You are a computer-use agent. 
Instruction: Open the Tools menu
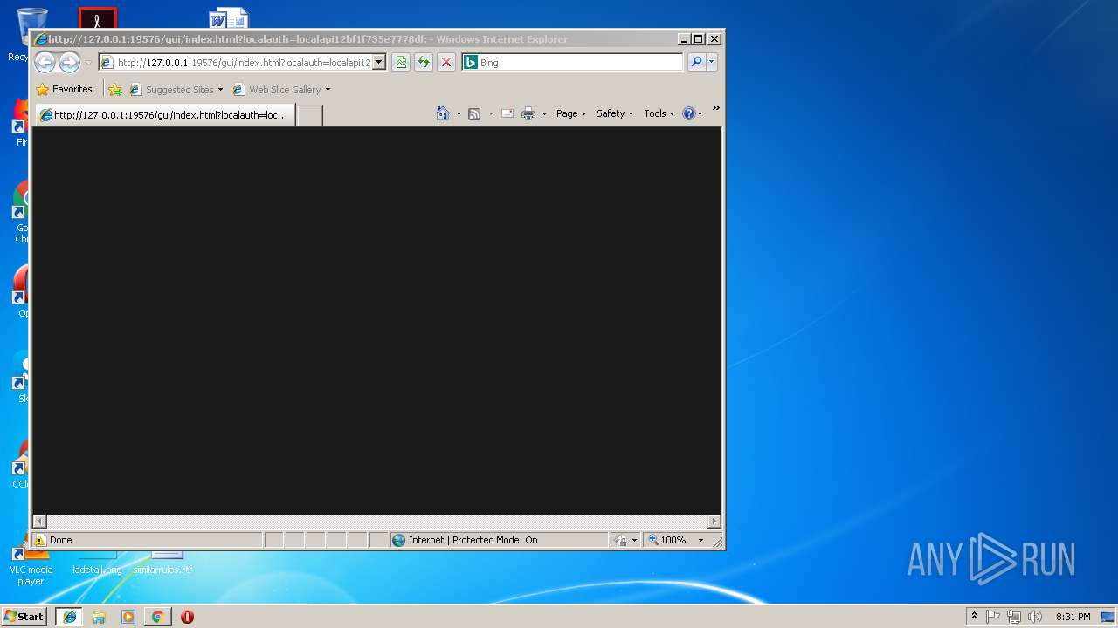tap(659, 113)
